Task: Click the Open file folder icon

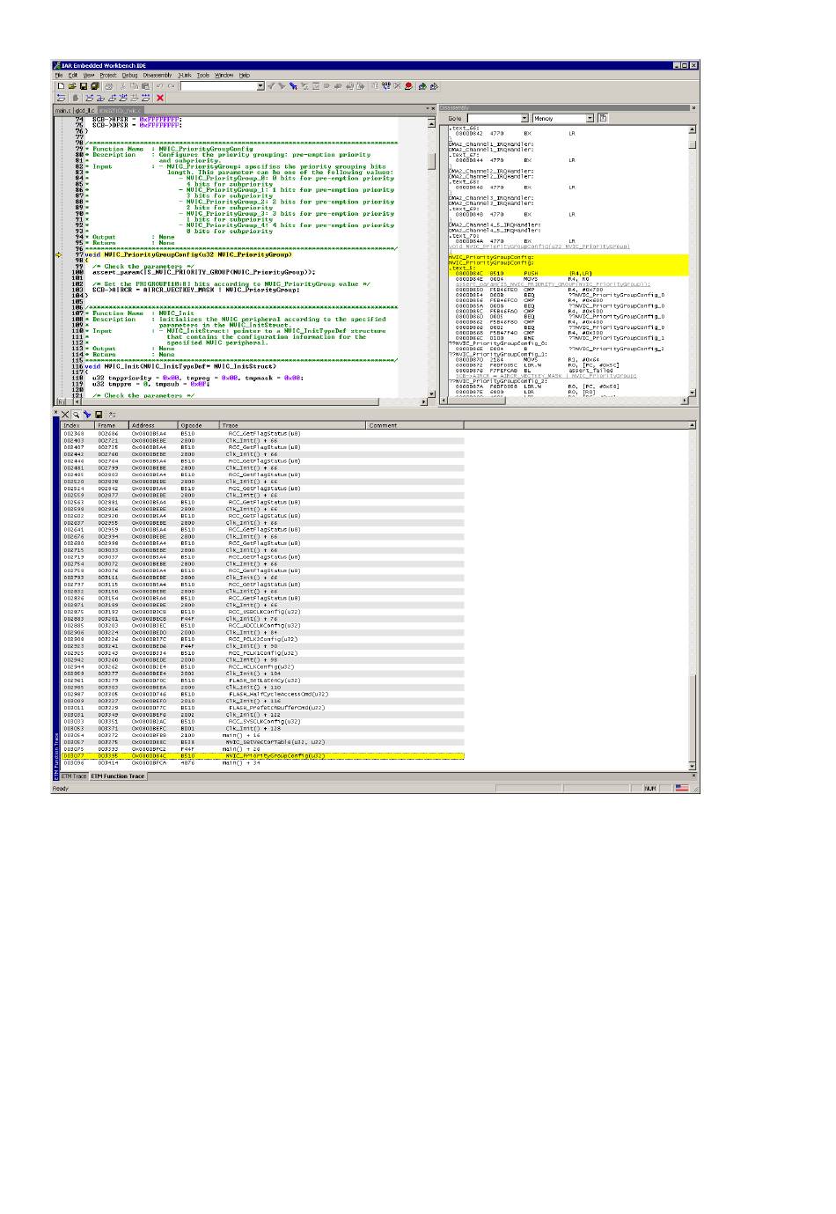Action: (x=72, y=86)
